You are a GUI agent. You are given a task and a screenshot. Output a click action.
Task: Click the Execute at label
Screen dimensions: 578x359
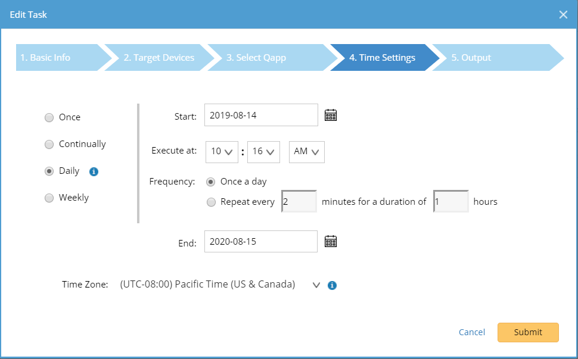[174, 151]
